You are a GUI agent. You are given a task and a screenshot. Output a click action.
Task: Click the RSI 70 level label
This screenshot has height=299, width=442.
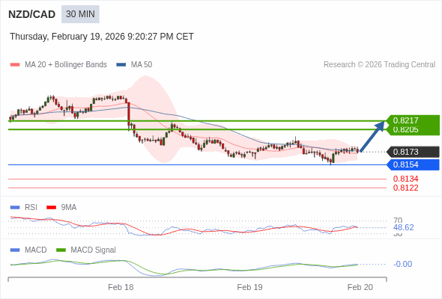pos(398,220)
